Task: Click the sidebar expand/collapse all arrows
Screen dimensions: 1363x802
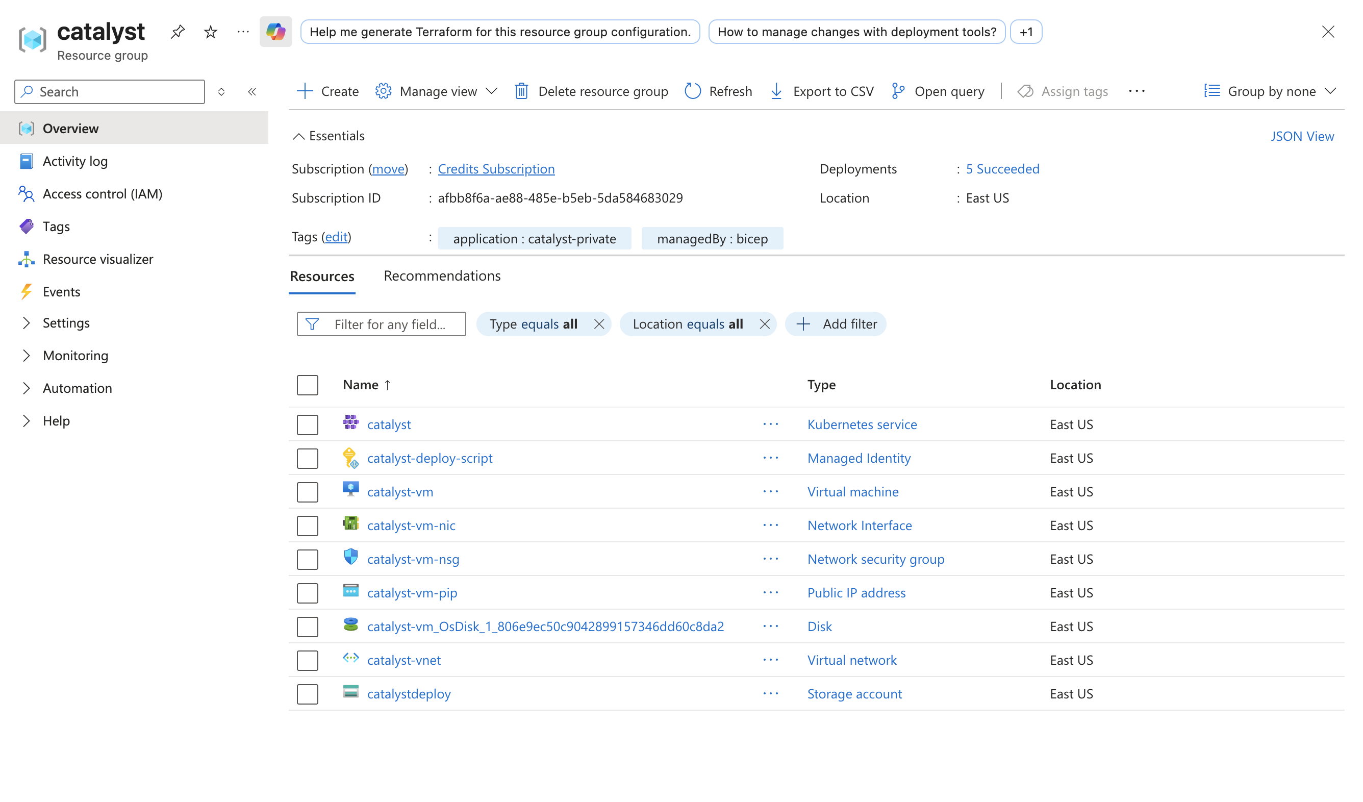Action: coord(221,91)
